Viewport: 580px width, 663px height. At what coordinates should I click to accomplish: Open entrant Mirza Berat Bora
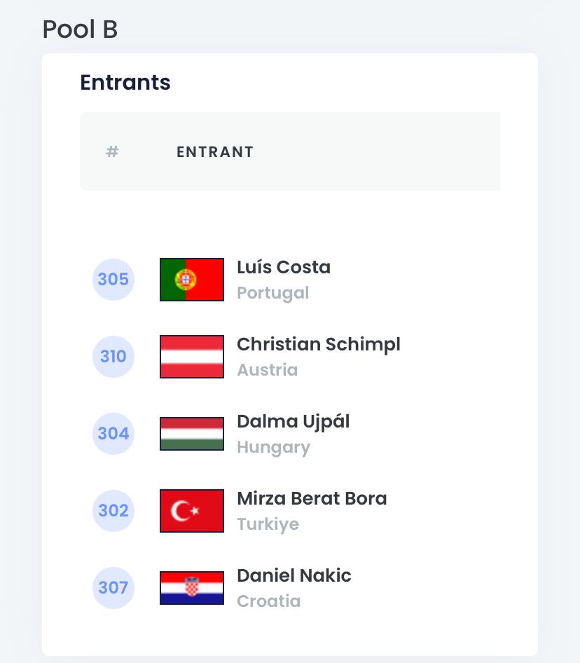[x=312, y=498]
